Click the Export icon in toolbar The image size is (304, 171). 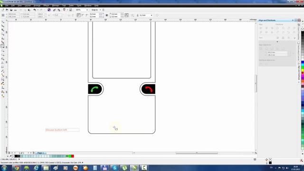[58, 10]
